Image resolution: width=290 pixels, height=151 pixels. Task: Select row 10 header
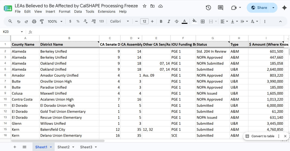[5, 99]
